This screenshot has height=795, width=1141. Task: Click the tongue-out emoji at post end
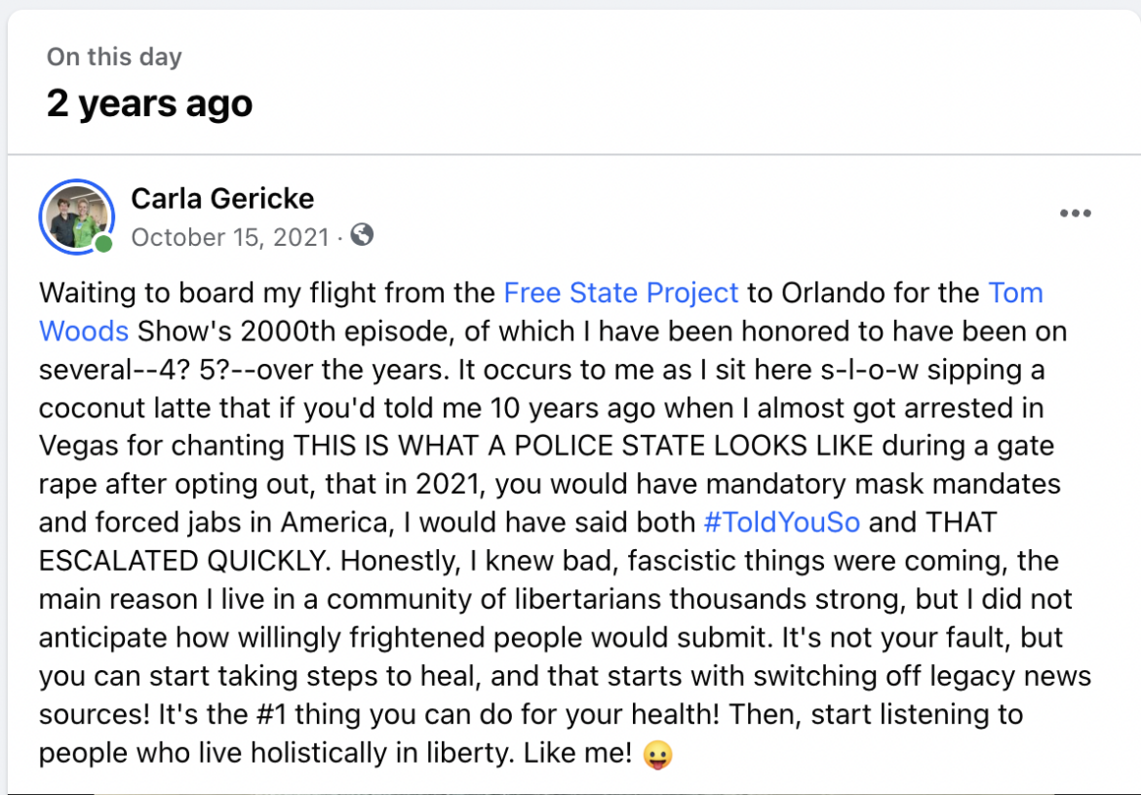tap(658, 754)
